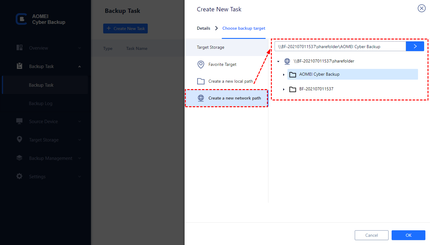Click the Backup Management layers icon

[20, 158]
